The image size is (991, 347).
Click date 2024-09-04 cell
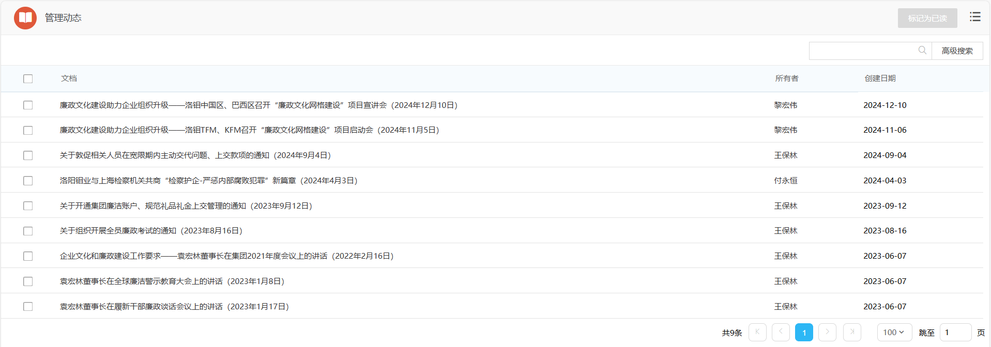tap(885, 155)
